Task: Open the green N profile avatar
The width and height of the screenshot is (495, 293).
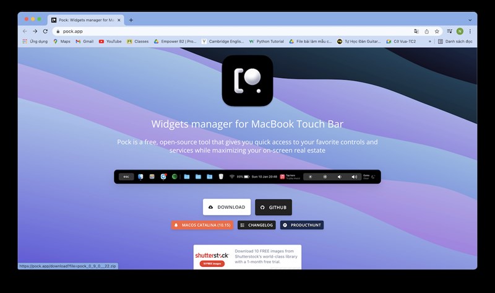Action: 460,32
